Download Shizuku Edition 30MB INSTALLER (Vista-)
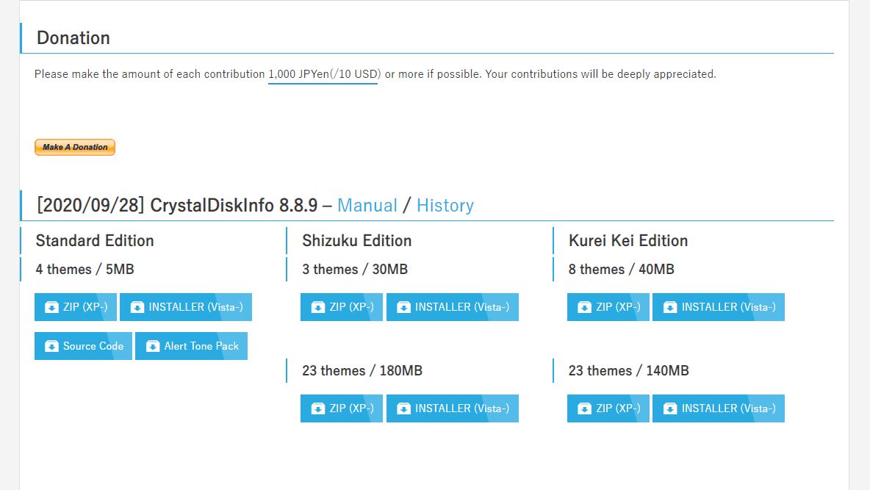The height and width of the screenshot is (490, 870). 453,307
